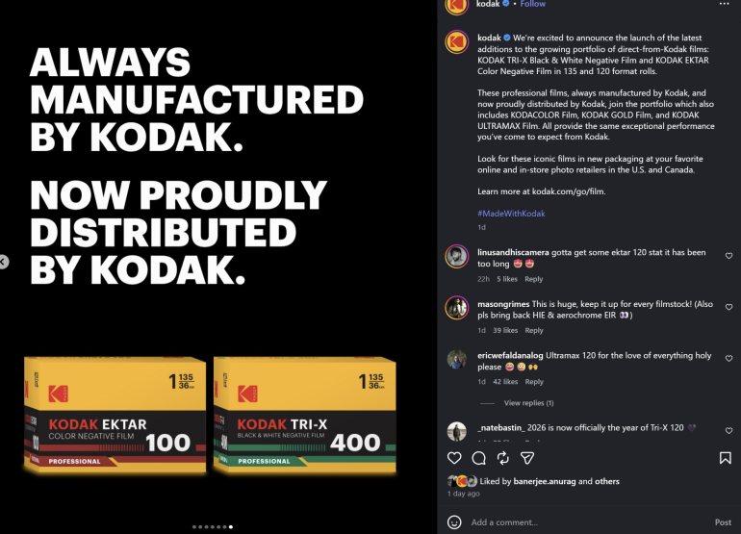Reply to the masongrimes comment

click(534, 330)
